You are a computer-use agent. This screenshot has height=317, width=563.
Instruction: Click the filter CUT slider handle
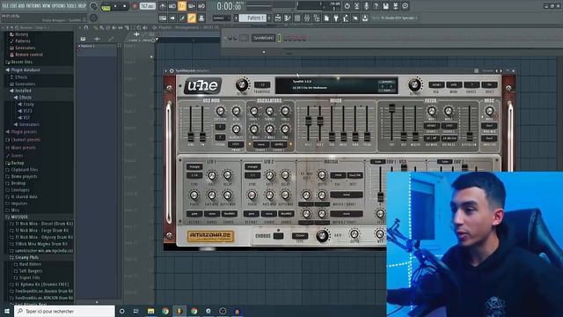pyautogui.click(x=391, y=107)
